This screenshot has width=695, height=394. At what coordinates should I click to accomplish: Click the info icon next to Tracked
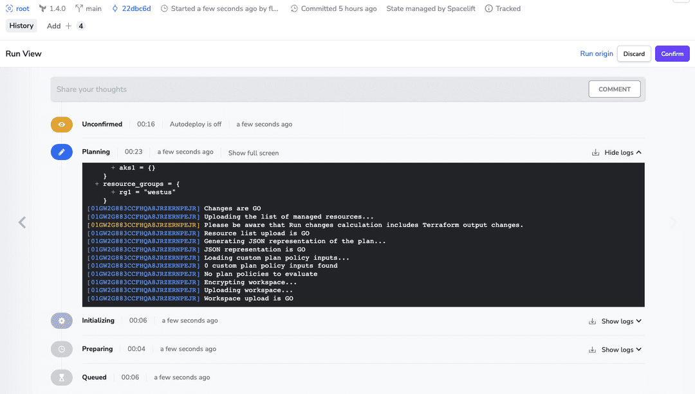[488, 8]
